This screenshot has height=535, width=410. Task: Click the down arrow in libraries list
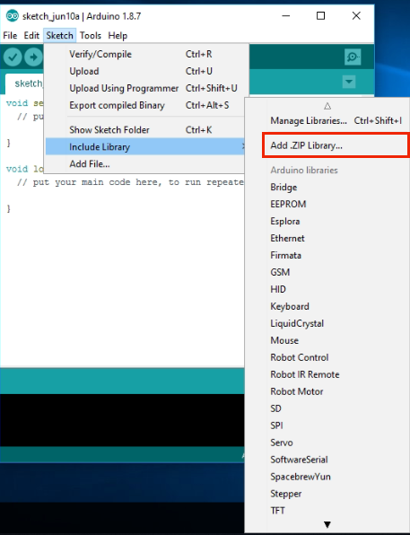point(327,524)
